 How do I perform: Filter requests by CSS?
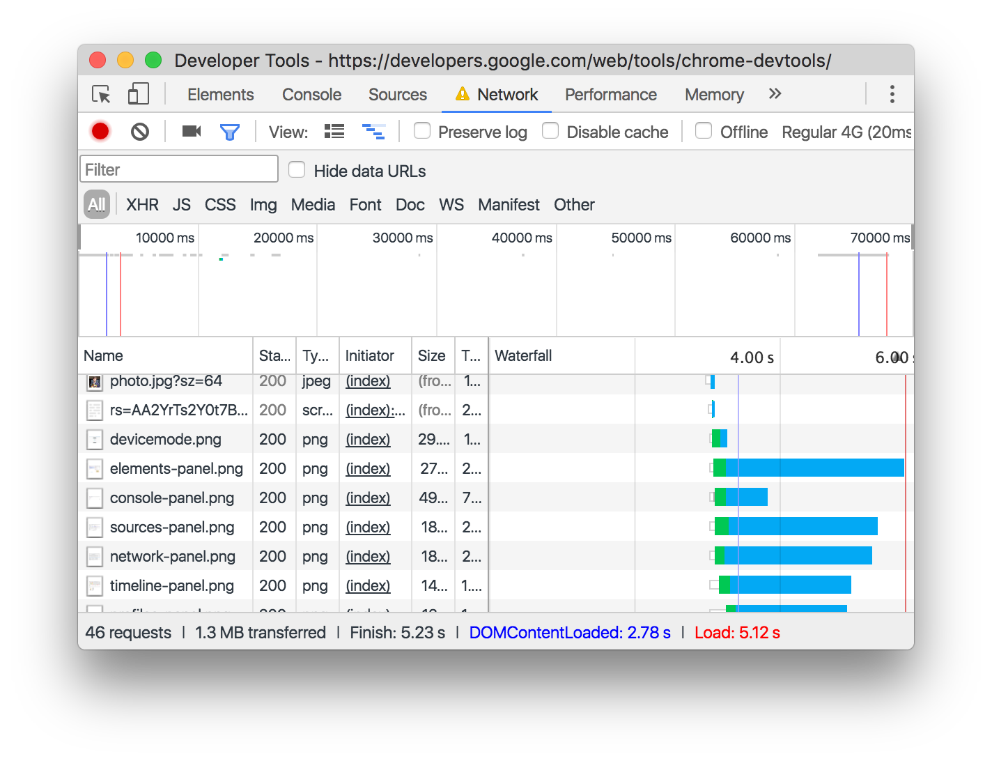click(220, 205)
